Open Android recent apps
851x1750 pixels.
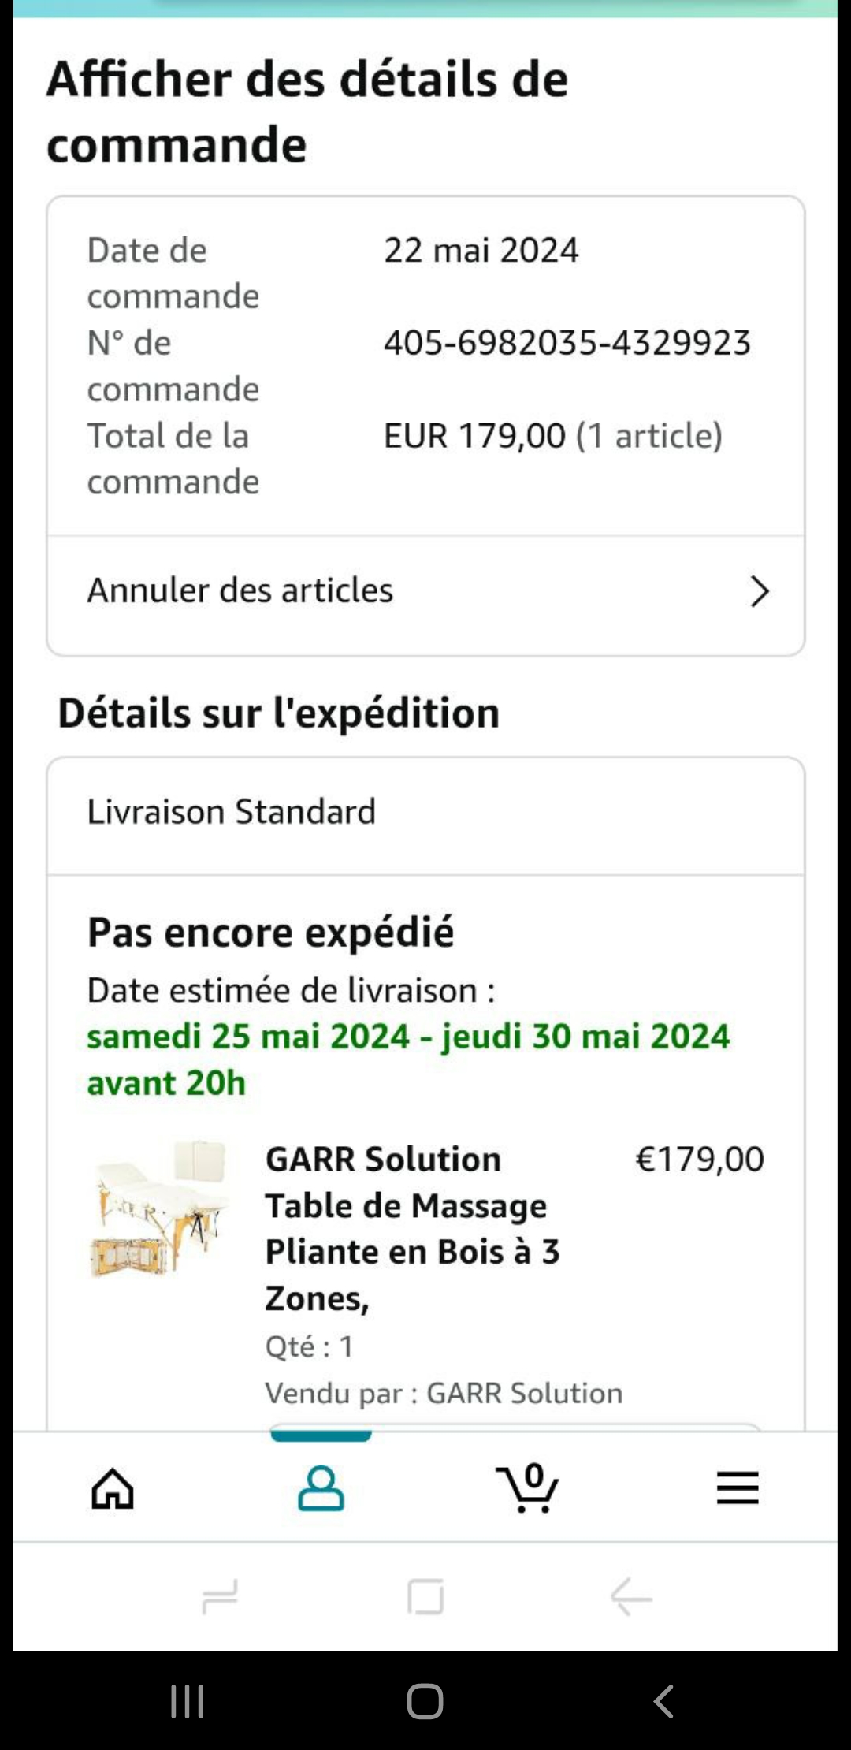click(188, 1701)
